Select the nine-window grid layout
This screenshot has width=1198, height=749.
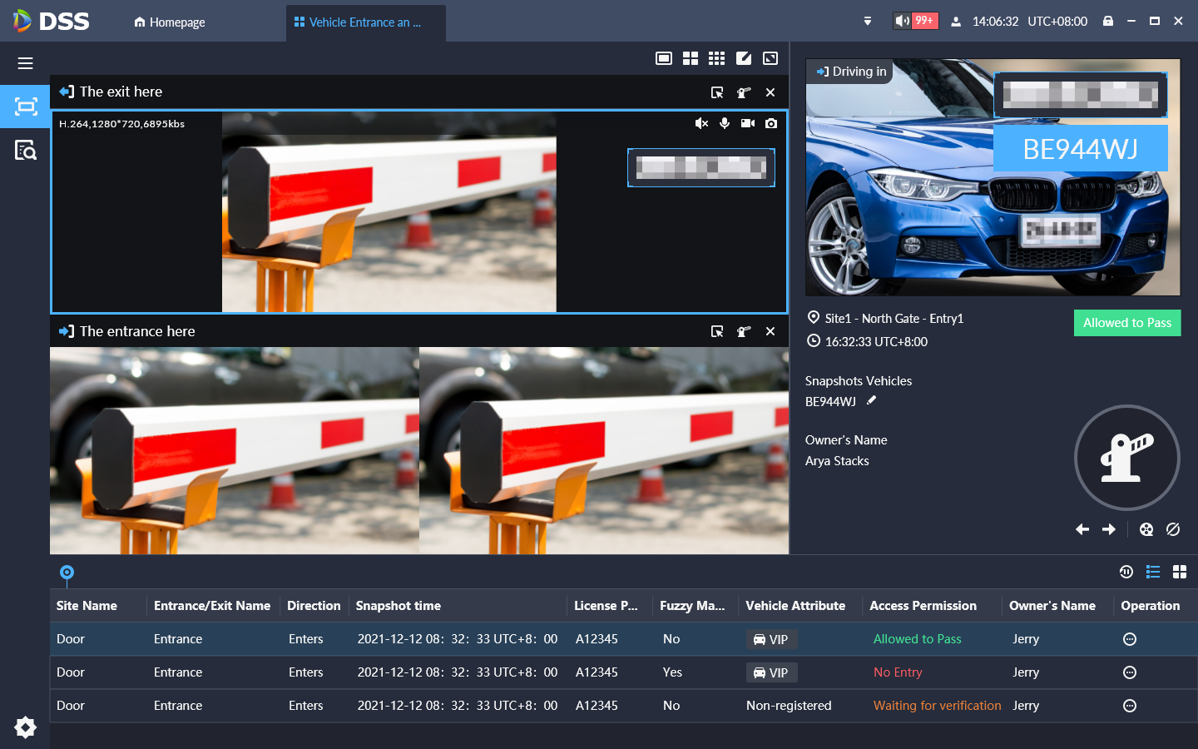(716, 58)
